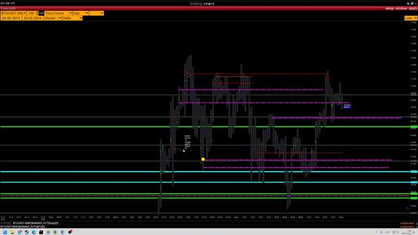Click the Apply button
The width and height of the screenshot is (418, 235).
[413, 8]
